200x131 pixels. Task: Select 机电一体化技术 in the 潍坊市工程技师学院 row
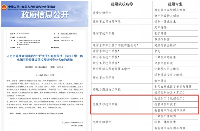[175, 22]
